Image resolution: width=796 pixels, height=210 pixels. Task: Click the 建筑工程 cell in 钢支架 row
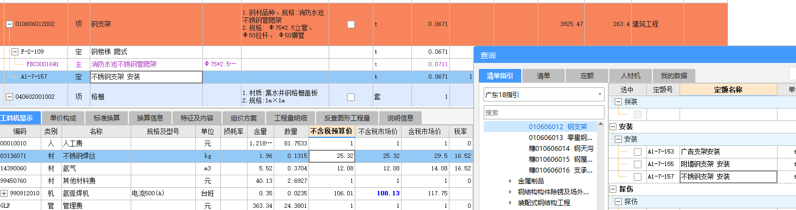(x=645, y=24)
